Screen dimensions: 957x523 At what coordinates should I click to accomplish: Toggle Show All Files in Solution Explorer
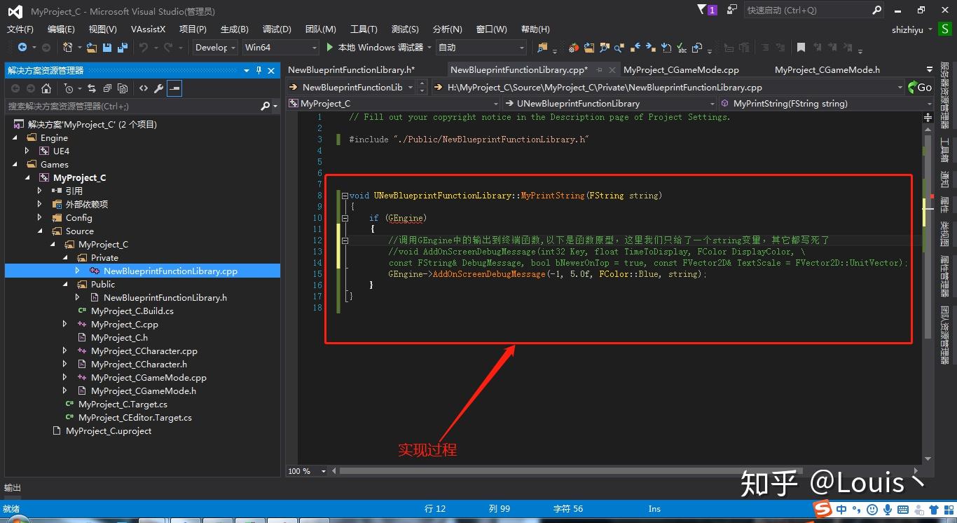pos(122,88)
